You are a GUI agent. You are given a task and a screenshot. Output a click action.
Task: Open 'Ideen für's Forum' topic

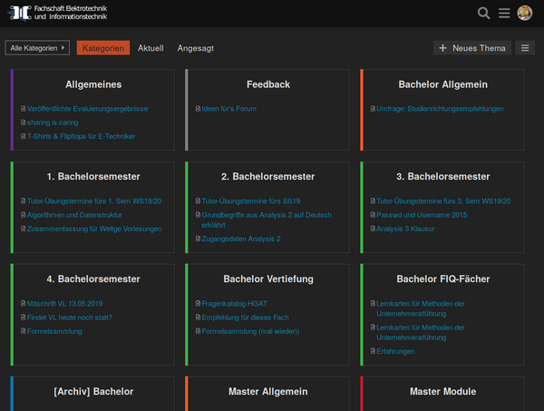point(228,108)
